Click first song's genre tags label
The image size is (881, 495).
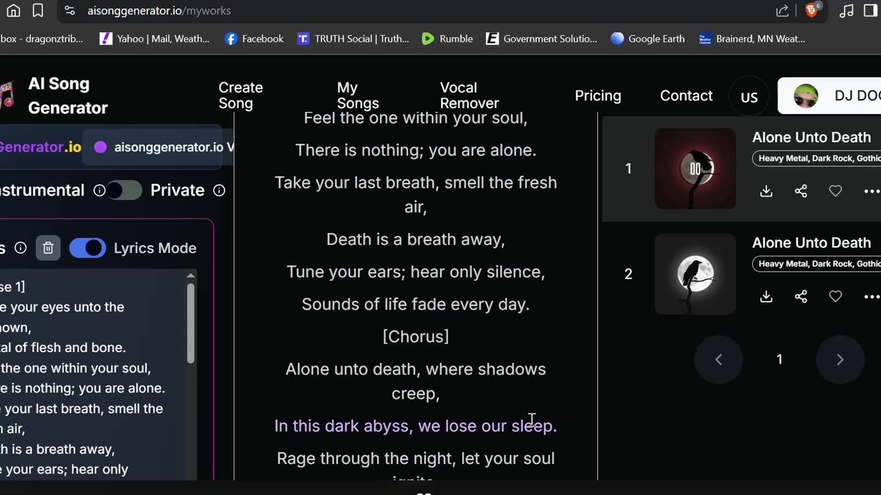coord(816,158)
